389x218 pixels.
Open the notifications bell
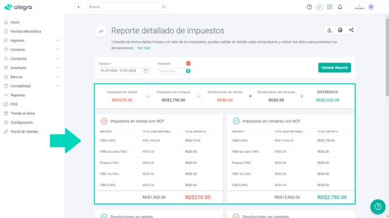tap(340, 7)
